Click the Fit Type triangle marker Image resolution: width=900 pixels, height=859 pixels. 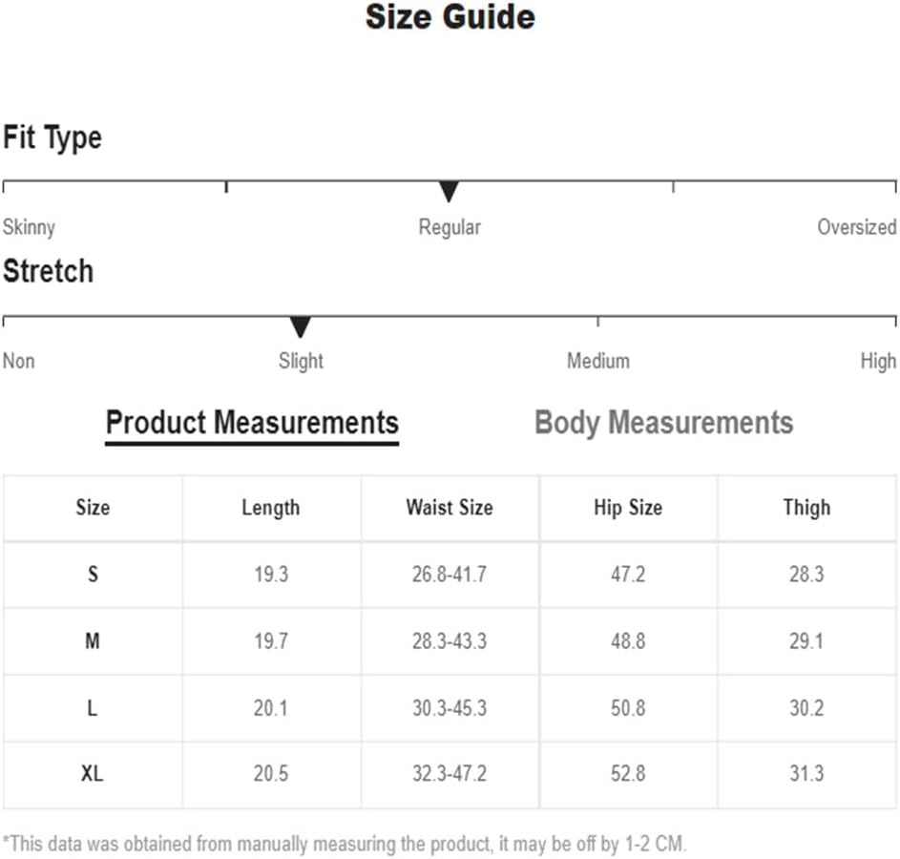(x=449, y=191)
